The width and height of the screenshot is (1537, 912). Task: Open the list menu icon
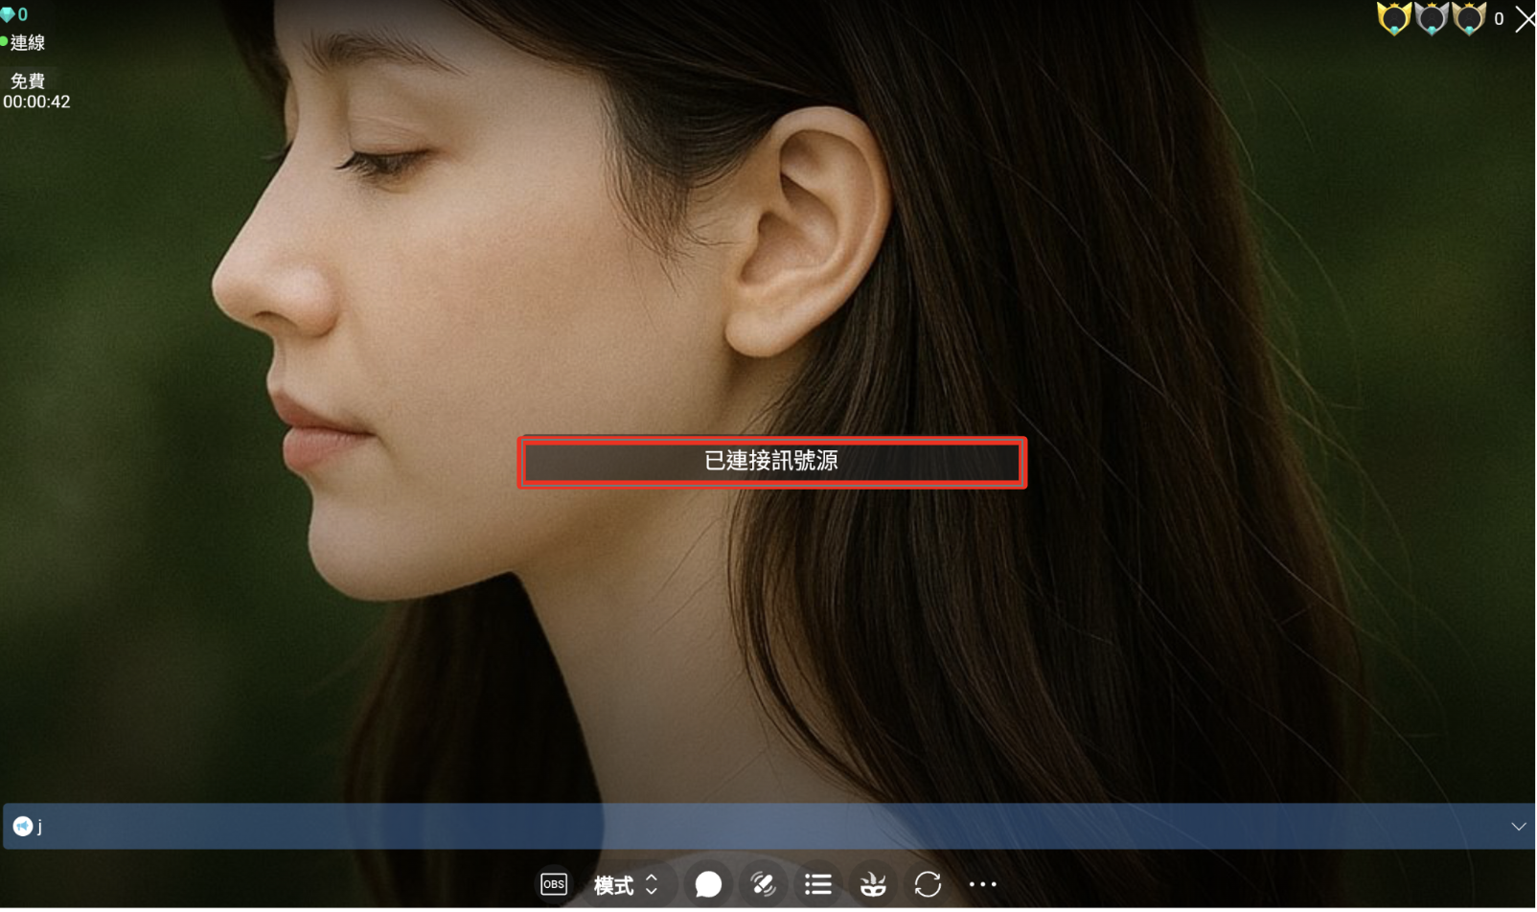[x=818, y=884]
